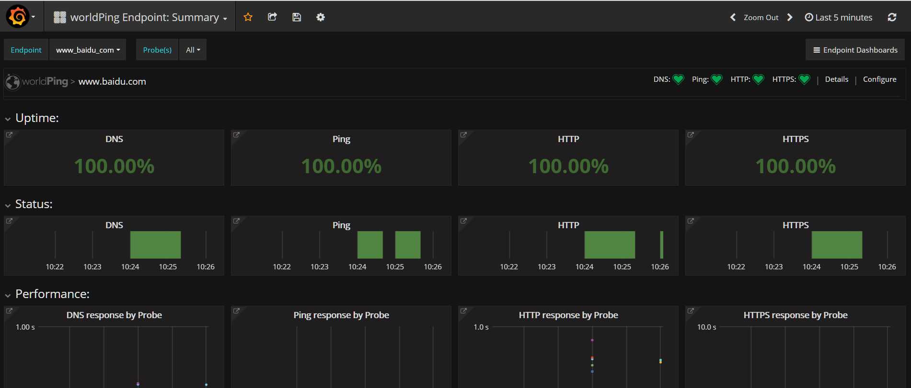Open the www_baidu_com endpoint dropdown
The image size is (911, 388).
88,50
